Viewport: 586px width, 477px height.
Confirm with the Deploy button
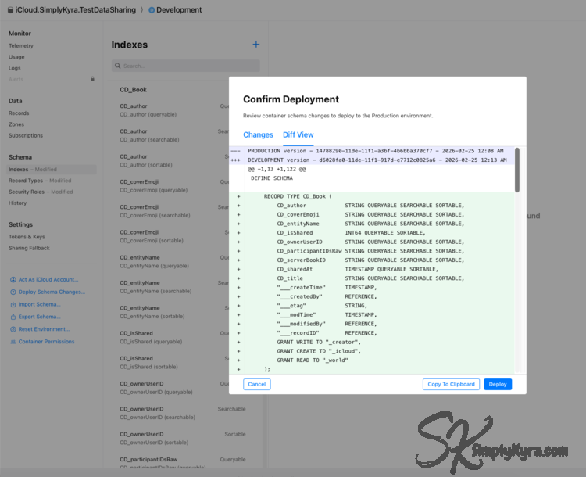tap(498, 384)
